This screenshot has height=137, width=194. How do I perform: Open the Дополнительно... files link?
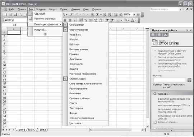click(167, 122)
